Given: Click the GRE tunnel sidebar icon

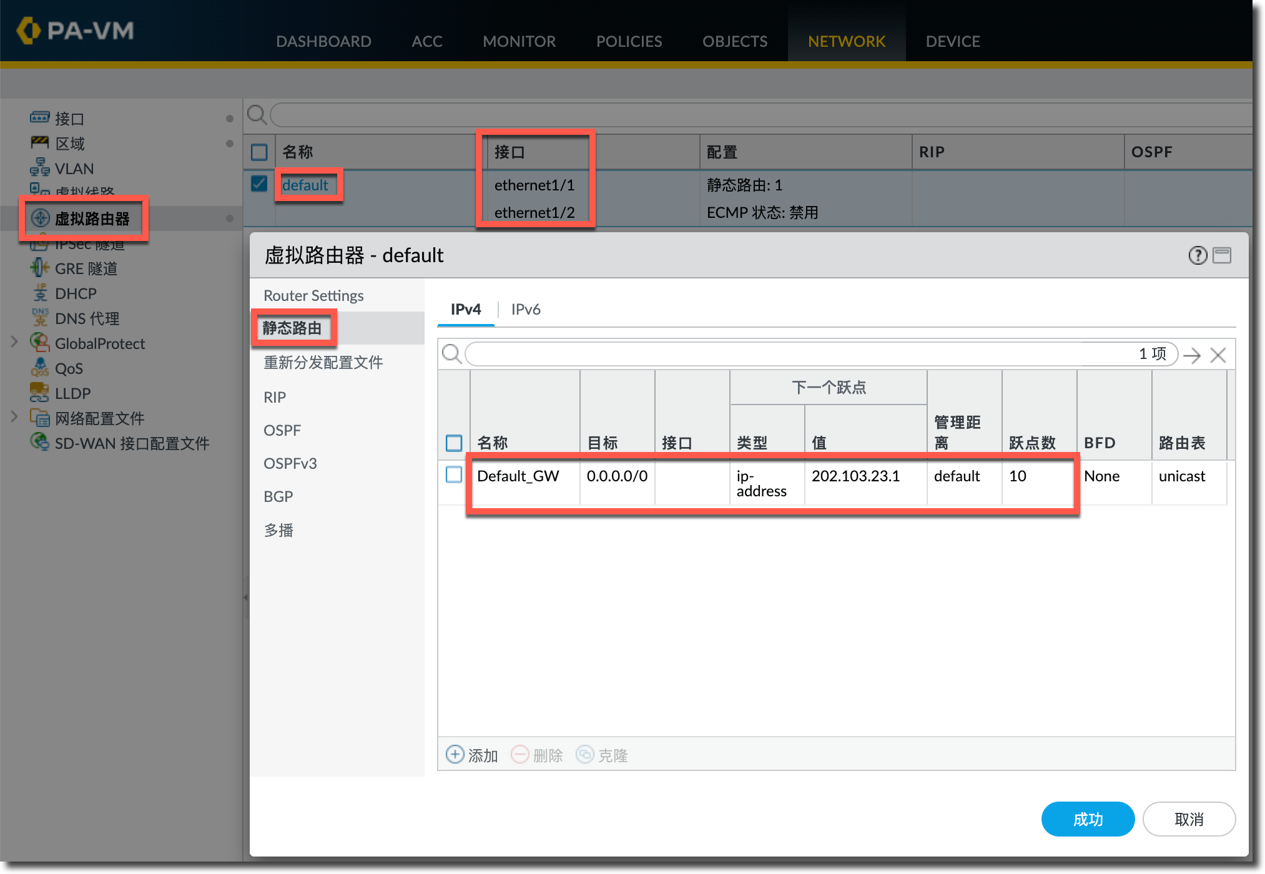Looking at the screenshot, I should [39, 268].
